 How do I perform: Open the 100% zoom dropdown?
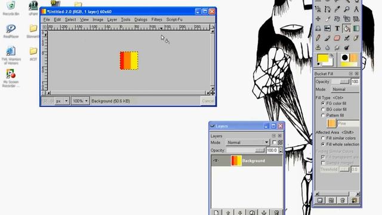pos(80,101)
